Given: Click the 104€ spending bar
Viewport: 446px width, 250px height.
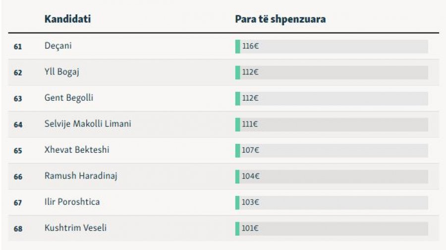Looking at the screenshot, I should point(332,177).
